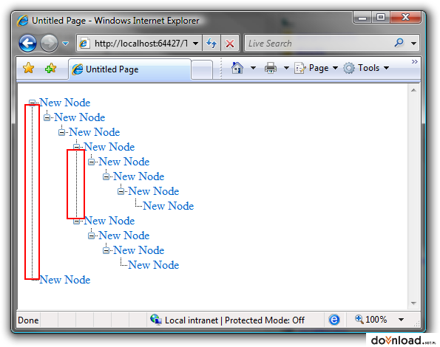Open the Tools menu
The image size is (440, 347).
[x=366, y=68]
